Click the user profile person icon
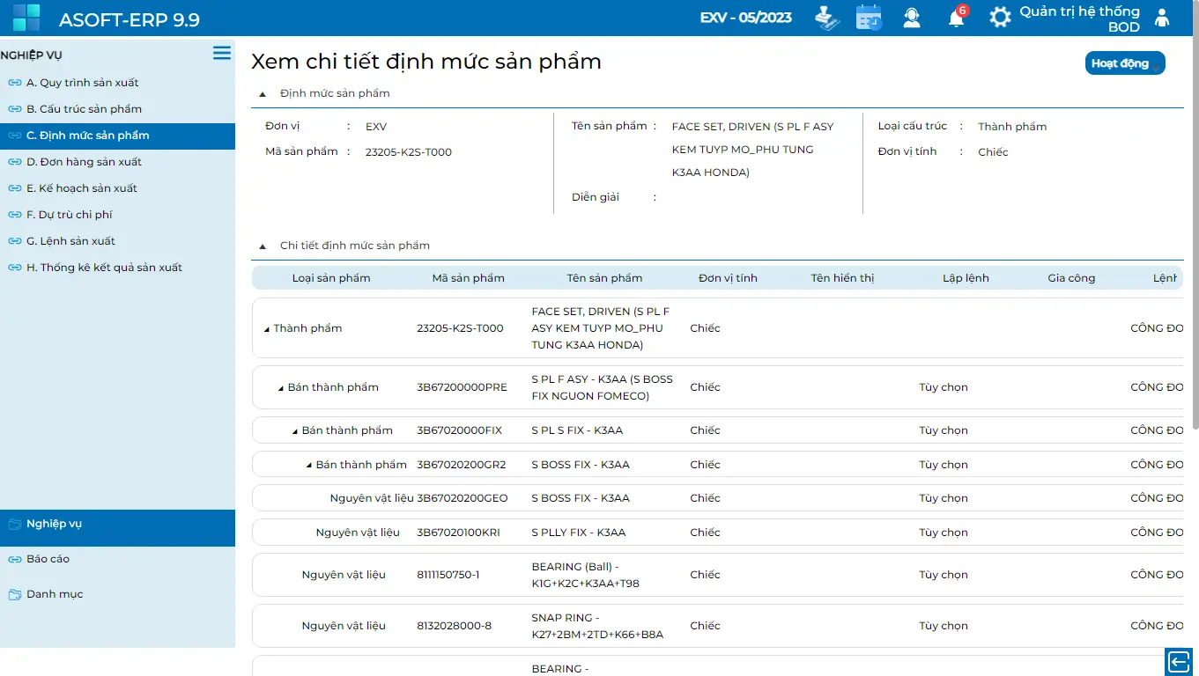The height and width of the screenshot is (676, 1199). [1162, 18]
